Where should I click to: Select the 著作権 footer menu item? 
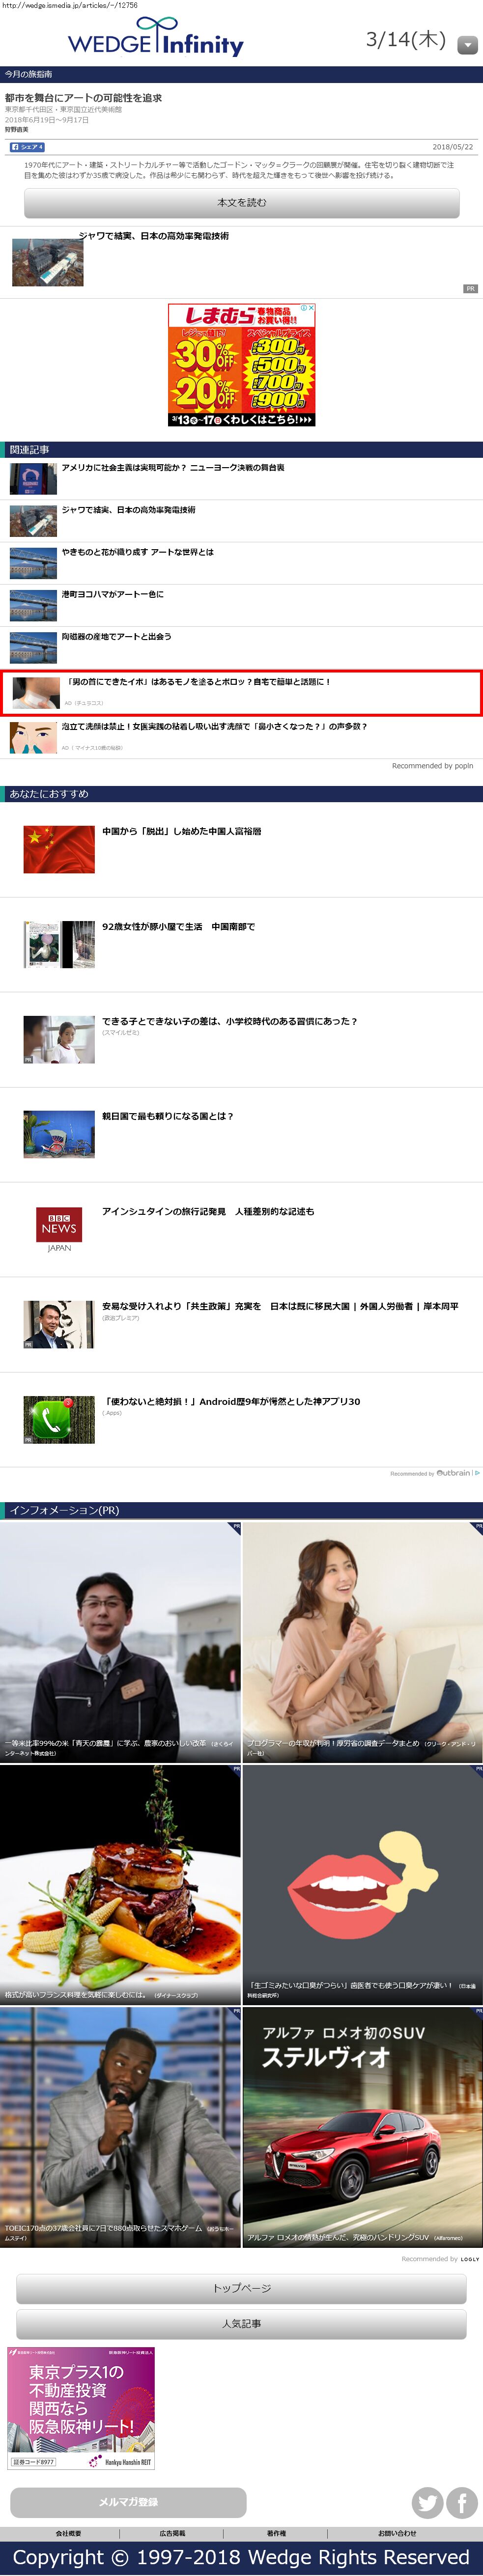click(x=277, y=2533)
